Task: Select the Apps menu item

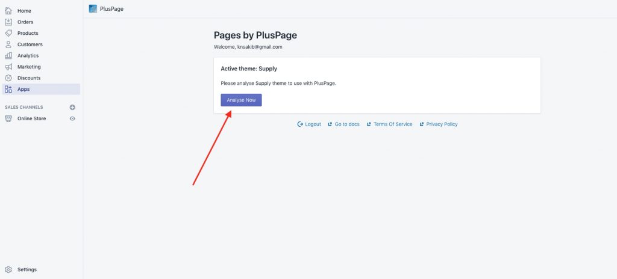Action: [x=41, y=89]
